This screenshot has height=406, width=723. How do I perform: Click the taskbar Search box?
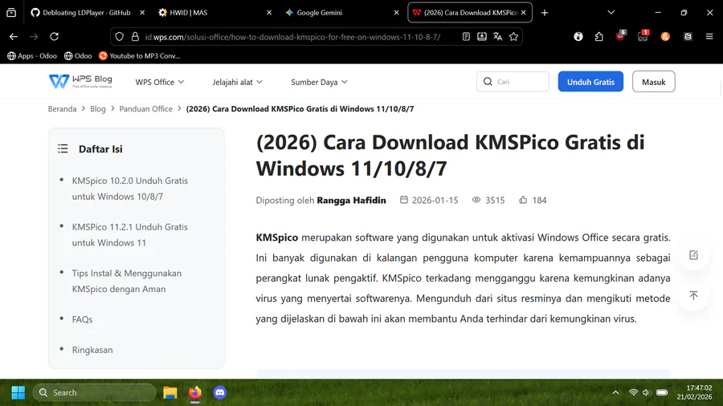tap(95, 392)
